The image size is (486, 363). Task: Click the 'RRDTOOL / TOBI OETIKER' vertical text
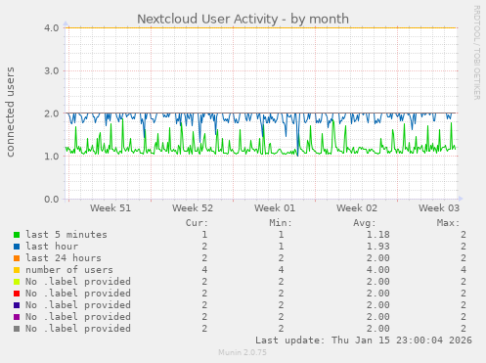476,53
